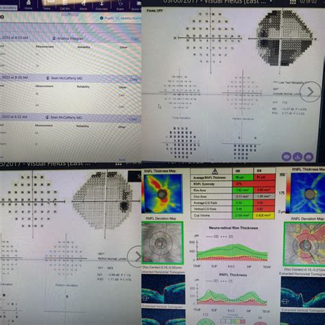
Task: Open Tasks in the top navigation
Action: click(47, 5)
